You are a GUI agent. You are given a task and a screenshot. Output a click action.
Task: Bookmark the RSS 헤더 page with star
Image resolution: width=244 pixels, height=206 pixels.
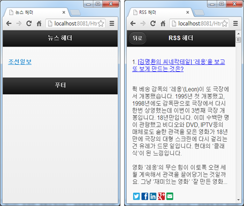(x=225, y=24)
